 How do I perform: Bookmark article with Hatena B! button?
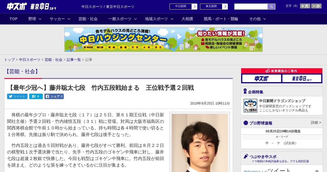tap(36, 96)
